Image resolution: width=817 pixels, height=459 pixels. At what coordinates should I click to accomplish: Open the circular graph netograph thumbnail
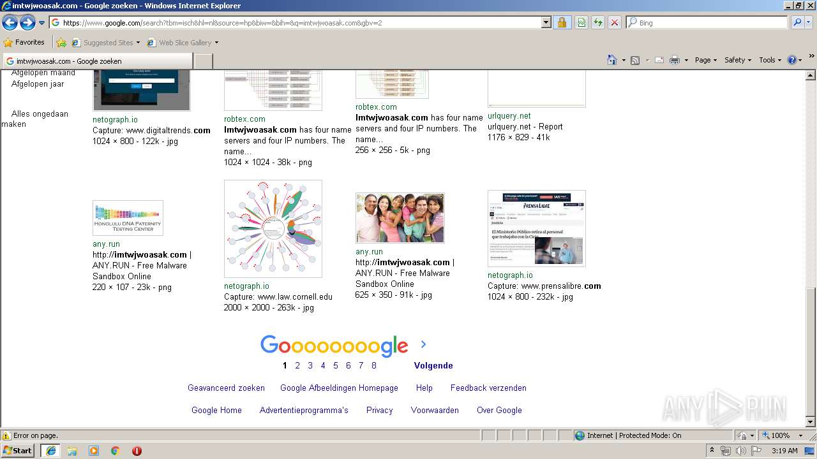pos(273,229)
